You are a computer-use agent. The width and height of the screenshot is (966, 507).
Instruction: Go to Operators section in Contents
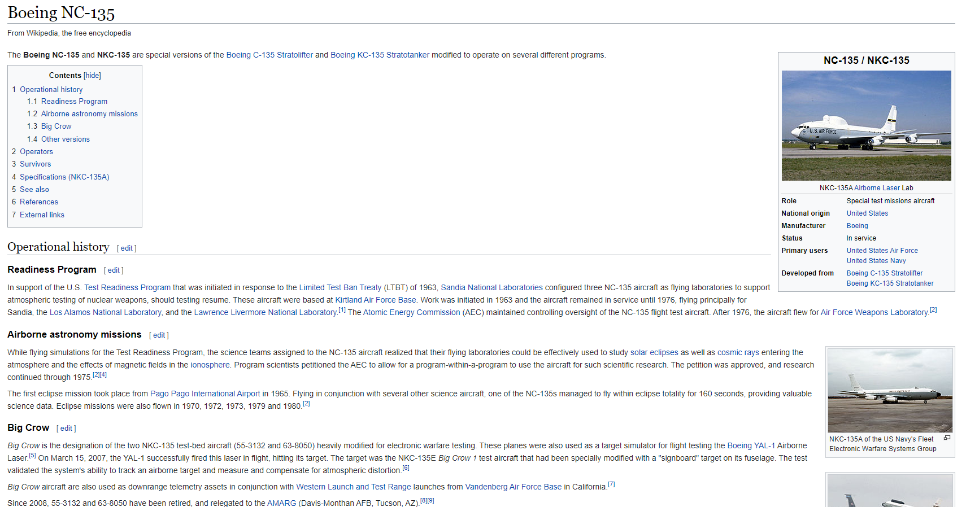[36, 151]
